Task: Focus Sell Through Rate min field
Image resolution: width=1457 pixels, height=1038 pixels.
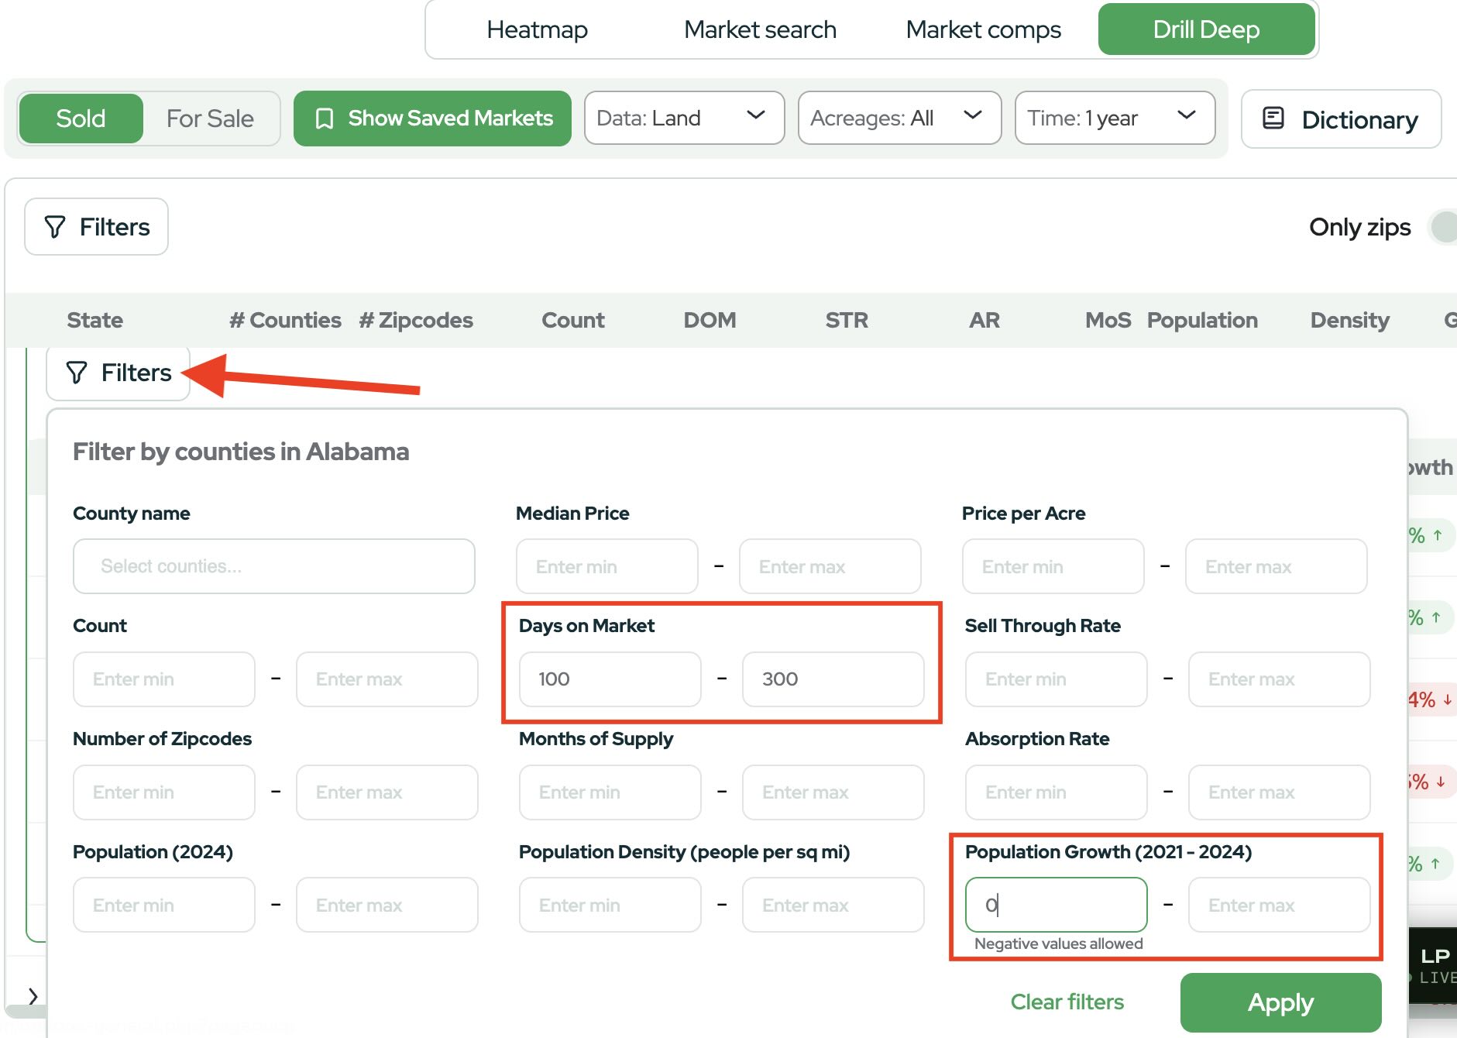Action: click(1057, 679)
